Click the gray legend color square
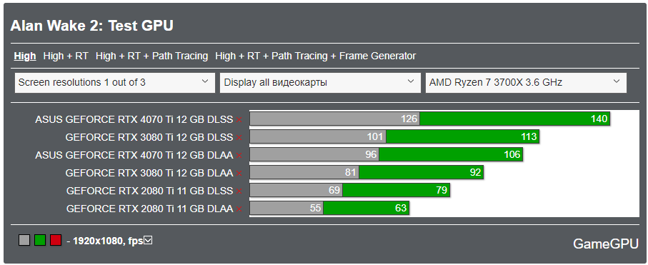The image size is (648, 265). [24, 240]
